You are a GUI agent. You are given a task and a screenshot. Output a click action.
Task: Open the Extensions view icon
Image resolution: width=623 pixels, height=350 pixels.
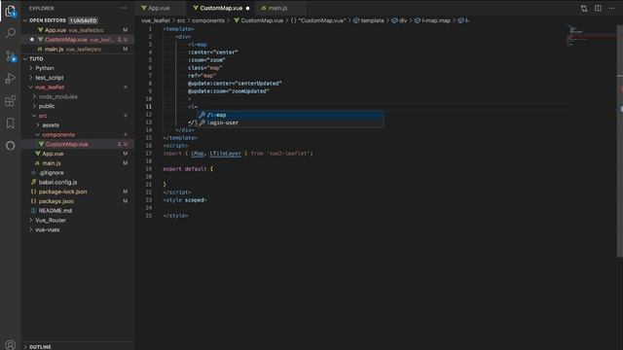click(x=11, y=101)
